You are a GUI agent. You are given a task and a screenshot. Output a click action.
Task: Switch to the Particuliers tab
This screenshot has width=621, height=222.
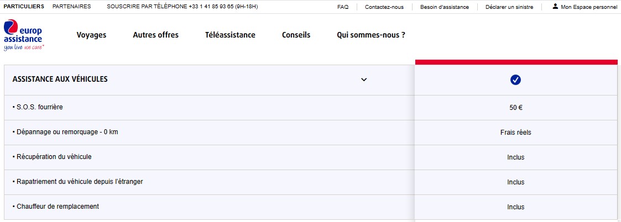tap(24, 7)
